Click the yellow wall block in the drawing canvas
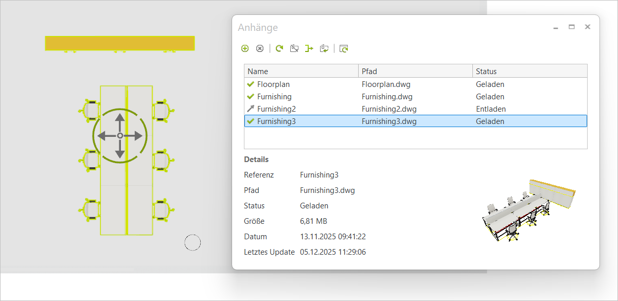The image size is (618, 301). [x=119, y=44]
